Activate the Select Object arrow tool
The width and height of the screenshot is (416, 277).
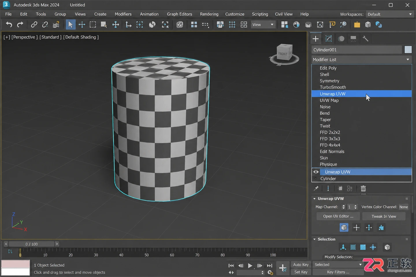click(70, 25)
